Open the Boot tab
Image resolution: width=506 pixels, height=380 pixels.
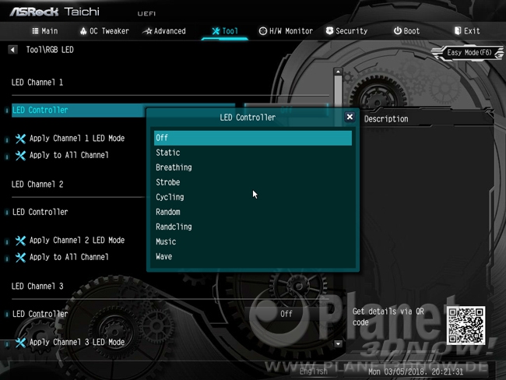coord(406,31)
